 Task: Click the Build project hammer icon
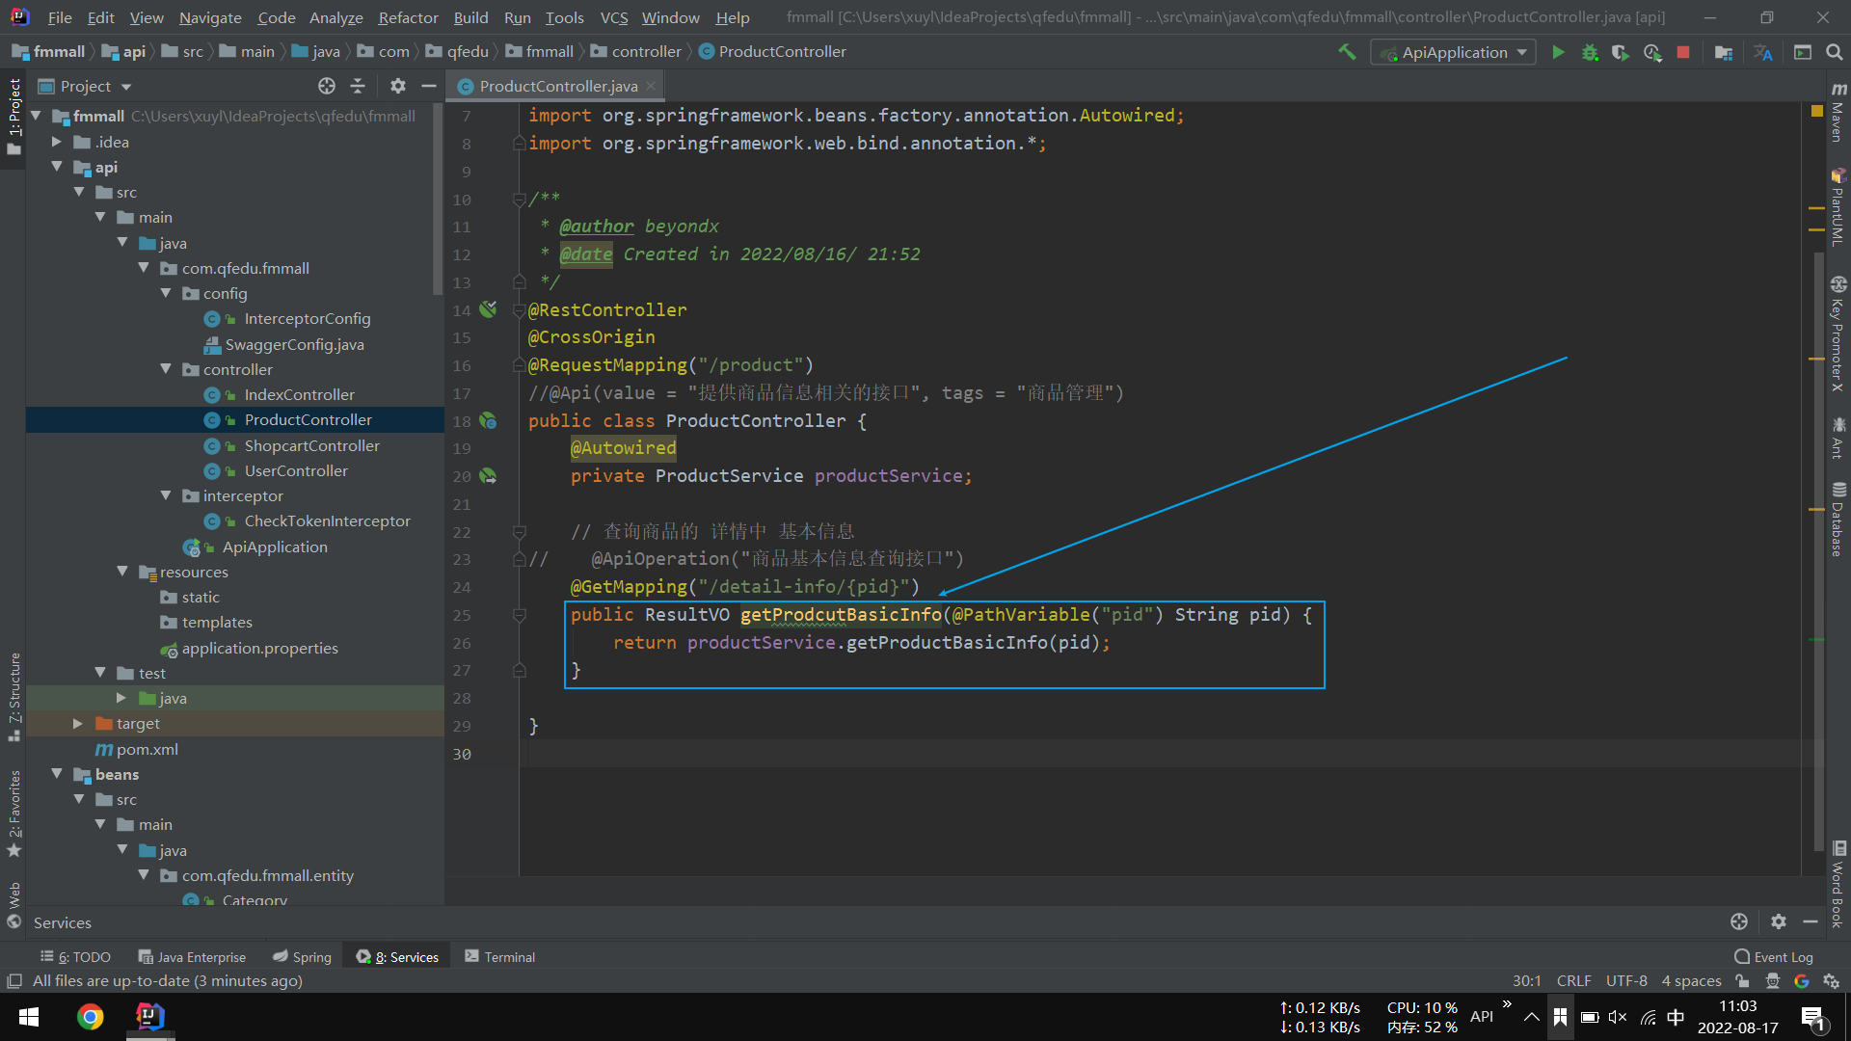[x=1347, y=52]
